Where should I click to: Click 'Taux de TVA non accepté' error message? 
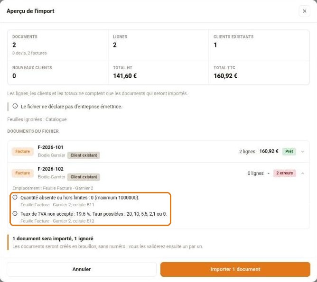click(x=93, y=214)
